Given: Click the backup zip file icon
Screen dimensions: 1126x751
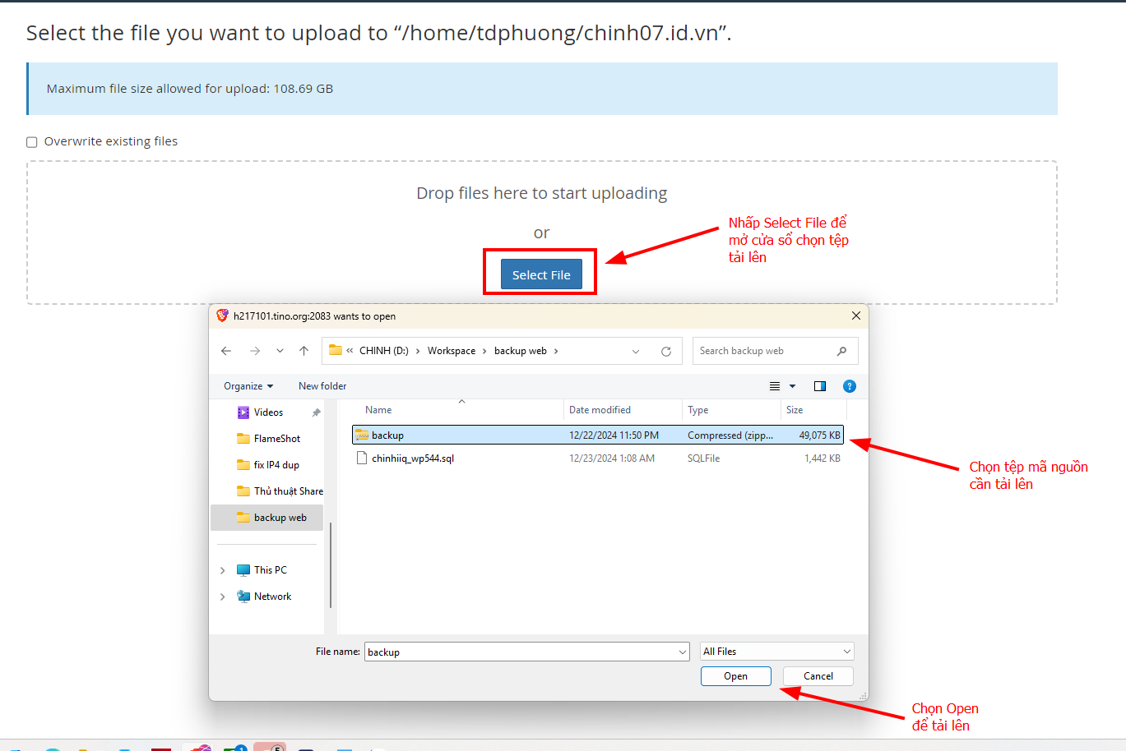Looking at the screenshot, I should 362,435.
